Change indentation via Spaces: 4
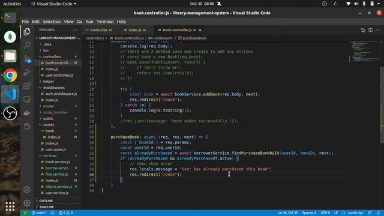Viewport: 384px width, 216px height. click(309, 213)
